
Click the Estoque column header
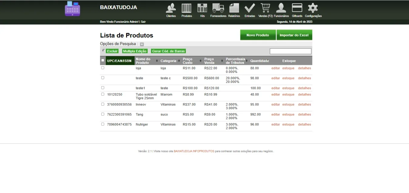coord(289,61)
